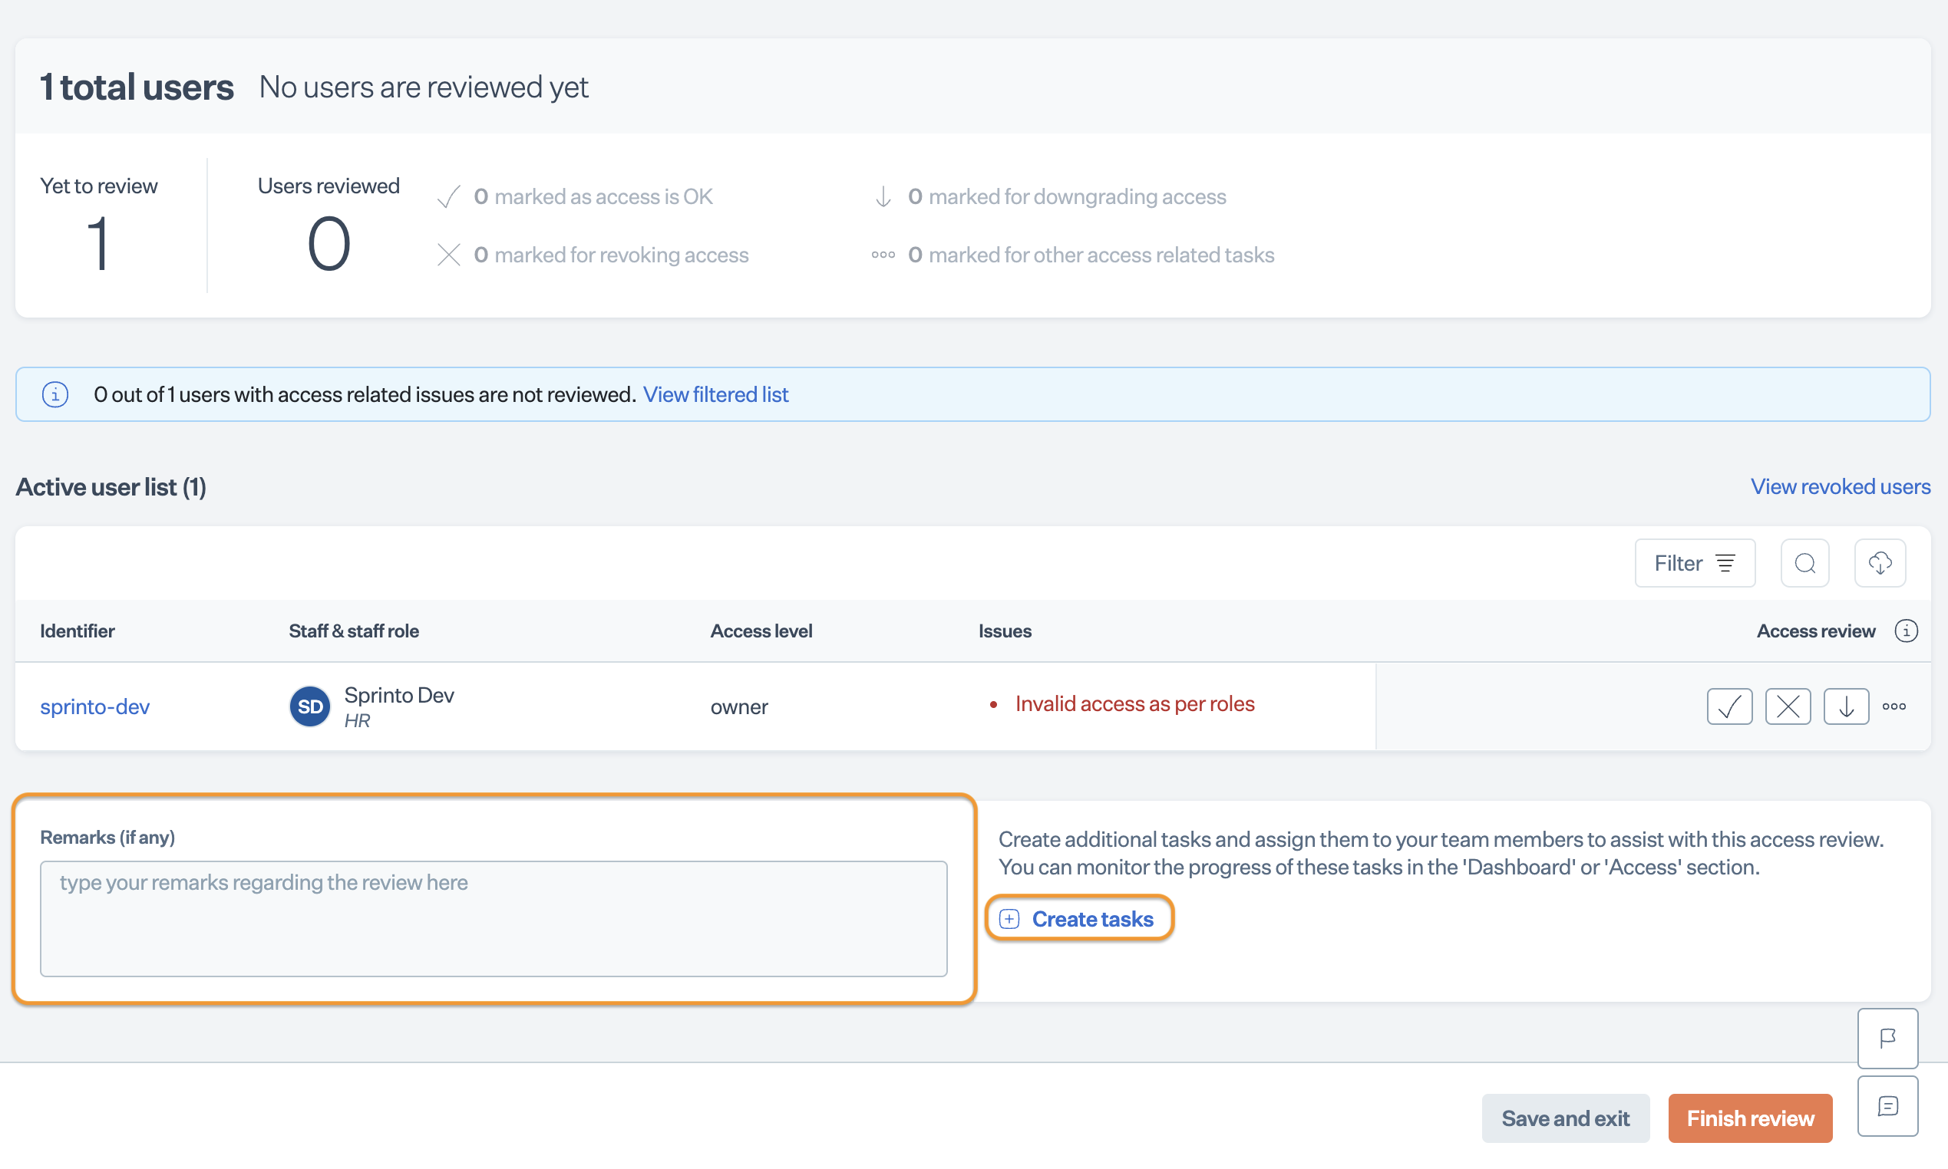Click the search icon in user list

pyautogui.click(x=1804, y=563)
